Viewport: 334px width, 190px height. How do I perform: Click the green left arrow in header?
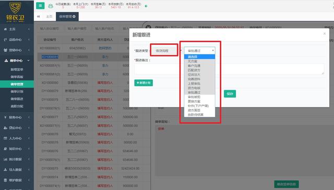click(146, 6)
